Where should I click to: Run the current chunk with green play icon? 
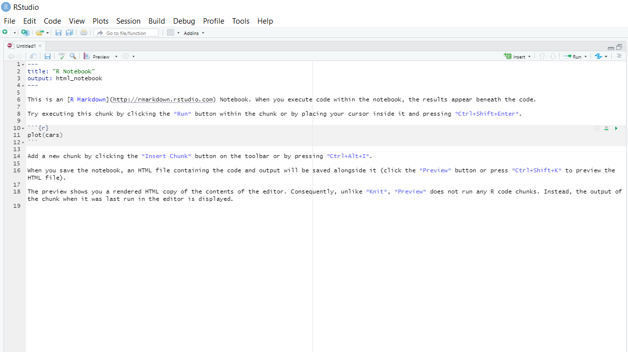(x=616, y=128)
